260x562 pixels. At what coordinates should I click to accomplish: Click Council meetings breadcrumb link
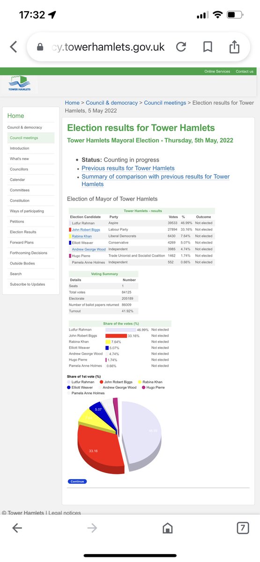point(165,103)
